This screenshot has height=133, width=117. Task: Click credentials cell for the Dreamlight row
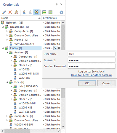coord(52,27)
